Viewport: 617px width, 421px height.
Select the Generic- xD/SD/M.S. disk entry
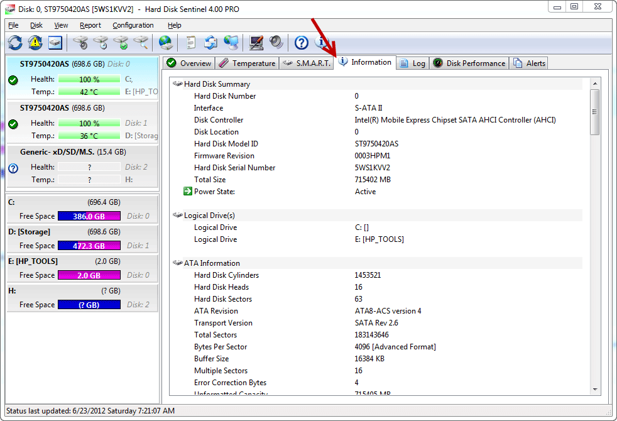[83, 166]
